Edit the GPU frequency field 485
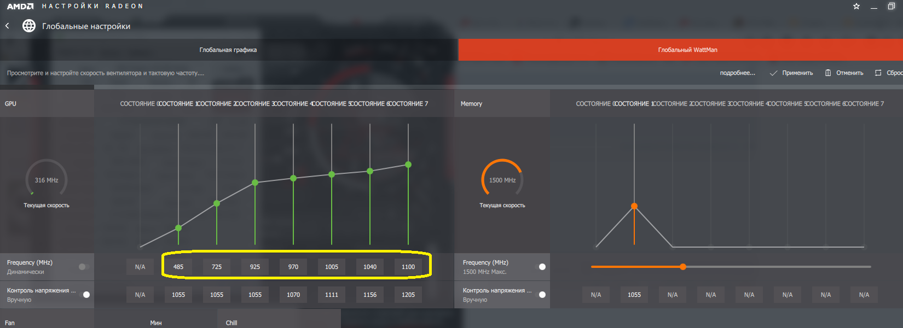Viewport: 903px width, 328px height. point(178,267)
